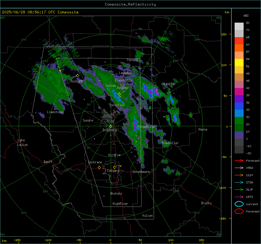
Task: Pick the 36–39 dBZ violet swatch
Action: pos(239,99)
